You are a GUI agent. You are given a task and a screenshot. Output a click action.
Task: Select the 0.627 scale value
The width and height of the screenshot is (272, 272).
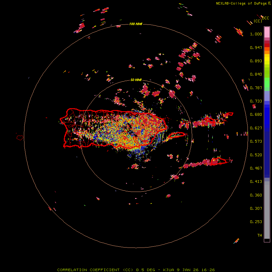[256, 128]
